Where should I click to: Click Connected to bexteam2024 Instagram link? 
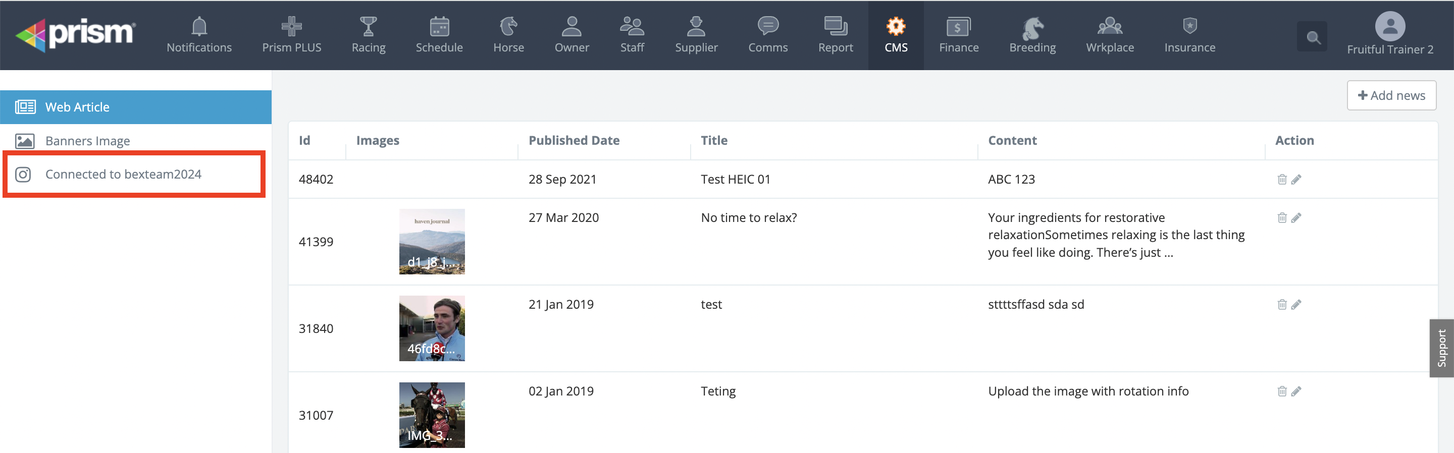tap(123, 175)
